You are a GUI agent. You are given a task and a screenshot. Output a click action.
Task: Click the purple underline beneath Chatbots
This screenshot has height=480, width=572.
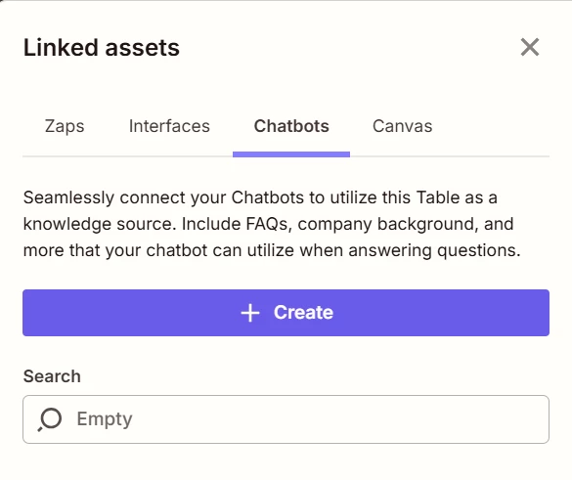click(291, 154)
